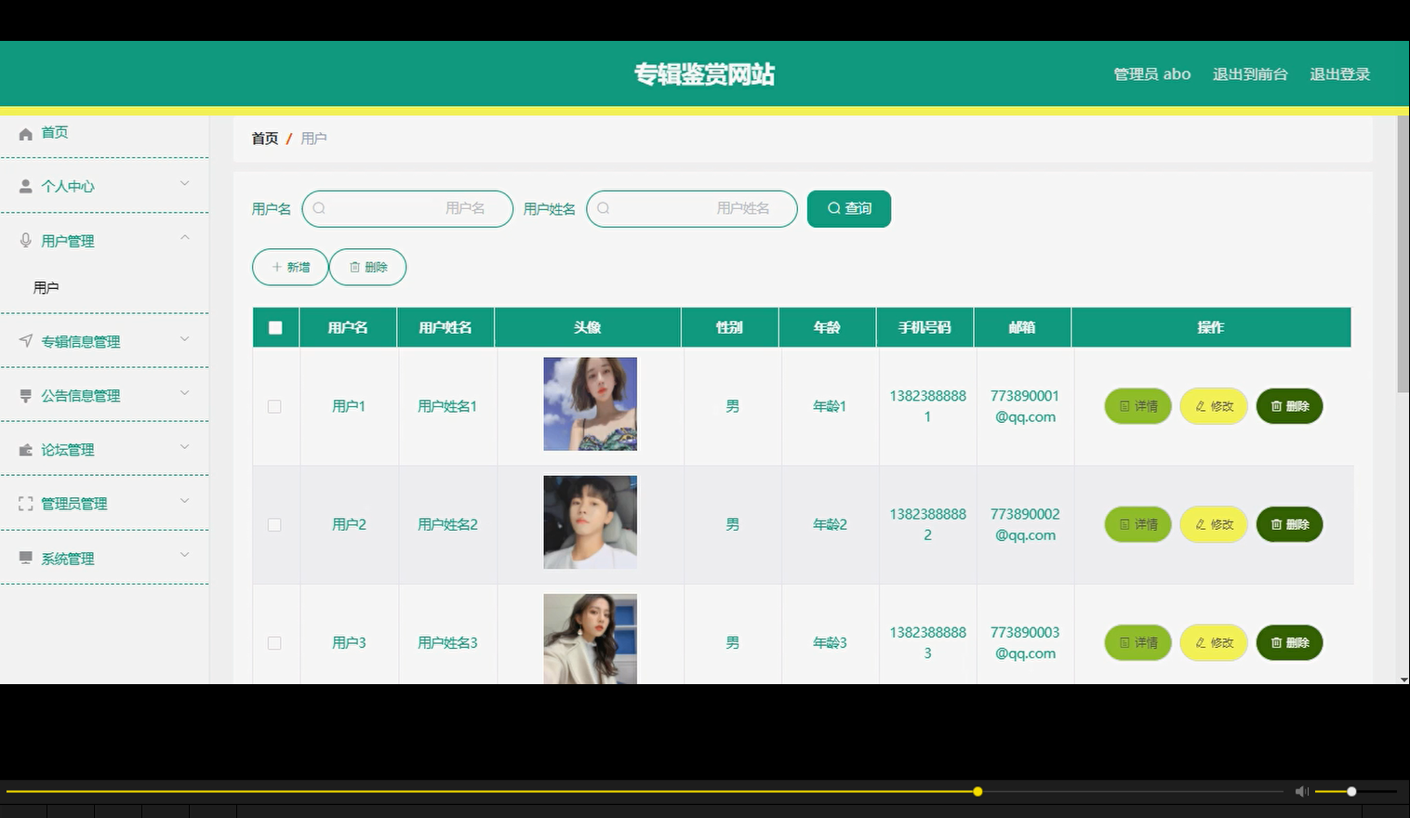Check the select-all checkbox in table header
This screenshot has height=818, width=1410.
click(x=274, y=326)
